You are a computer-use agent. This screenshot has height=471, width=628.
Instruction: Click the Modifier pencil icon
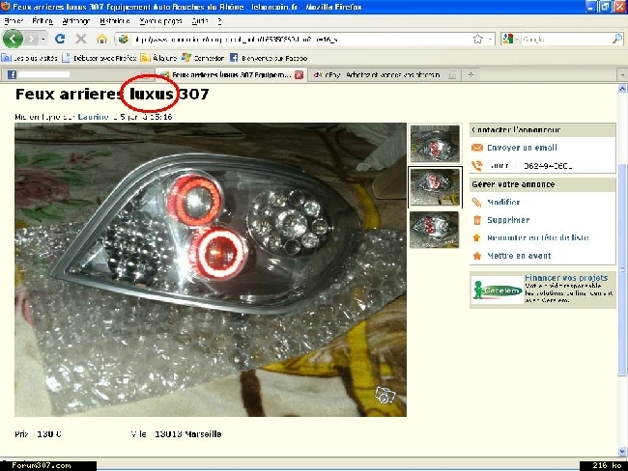[476, 202]
